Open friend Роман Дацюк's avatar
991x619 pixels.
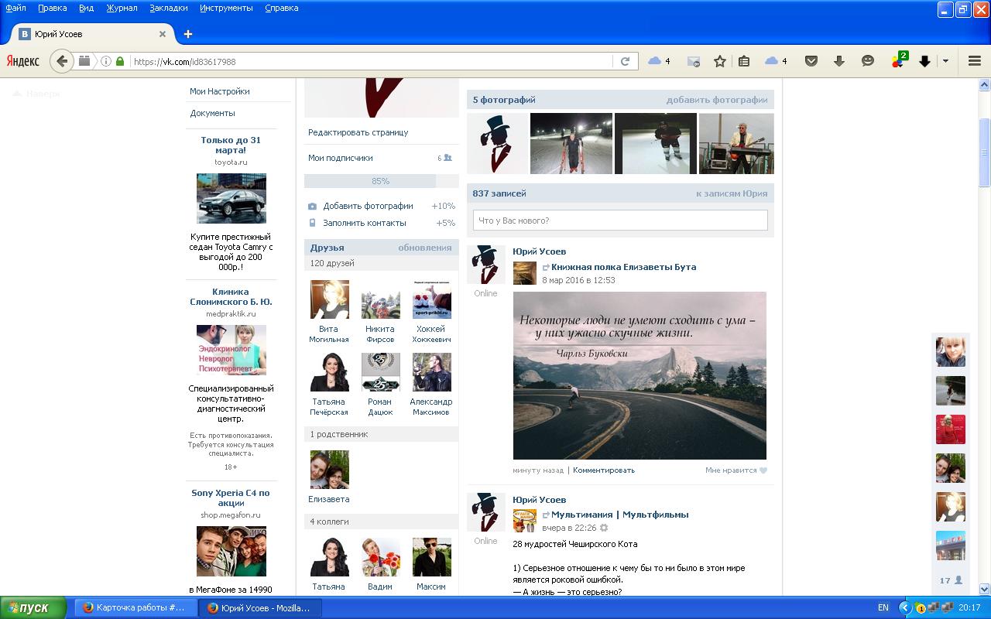(380, 372)
